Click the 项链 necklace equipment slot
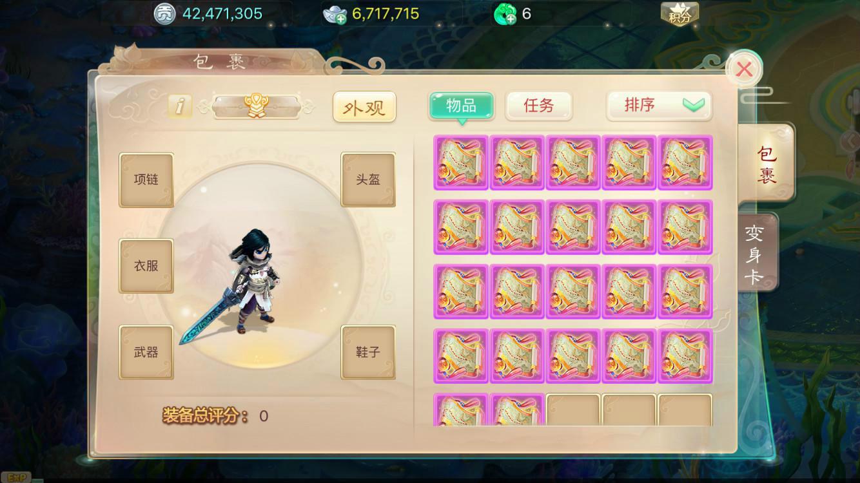This screenshot has width=860, height=483. click(146, 180)
